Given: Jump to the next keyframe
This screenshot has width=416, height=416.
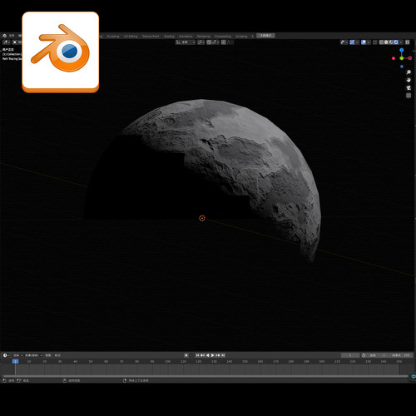Looking at the screenshot, I should point(218,355).
